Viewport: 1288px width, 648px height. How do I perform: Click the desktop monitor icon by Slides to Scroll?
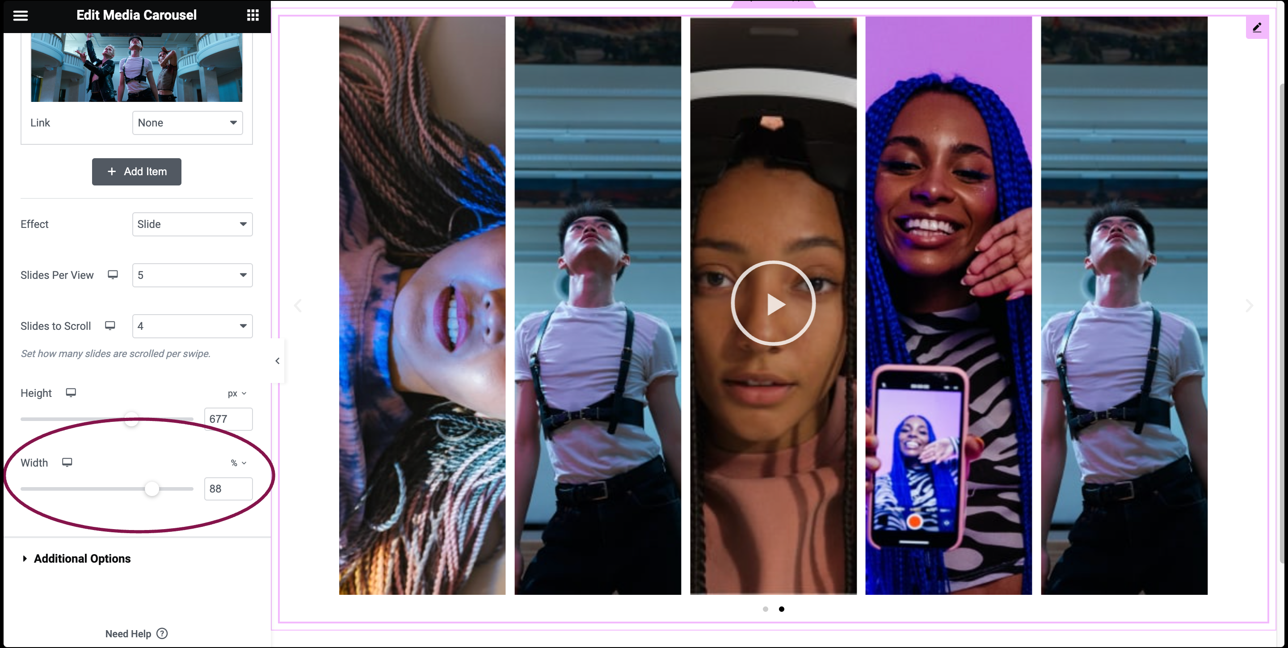pos(111,326)
